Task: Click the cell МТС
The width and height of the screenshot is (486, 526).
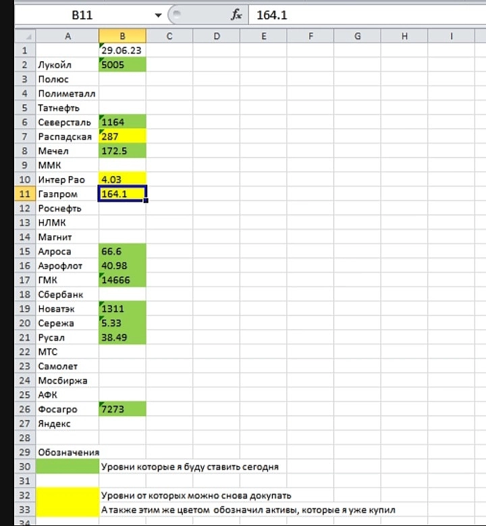Action: 67,351
